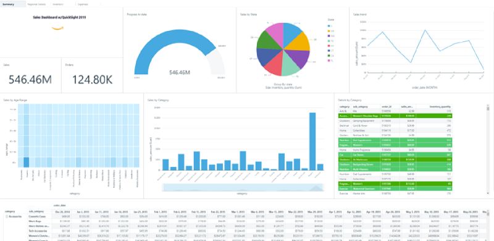Open the Expenses tab

[x=83, y=4]
